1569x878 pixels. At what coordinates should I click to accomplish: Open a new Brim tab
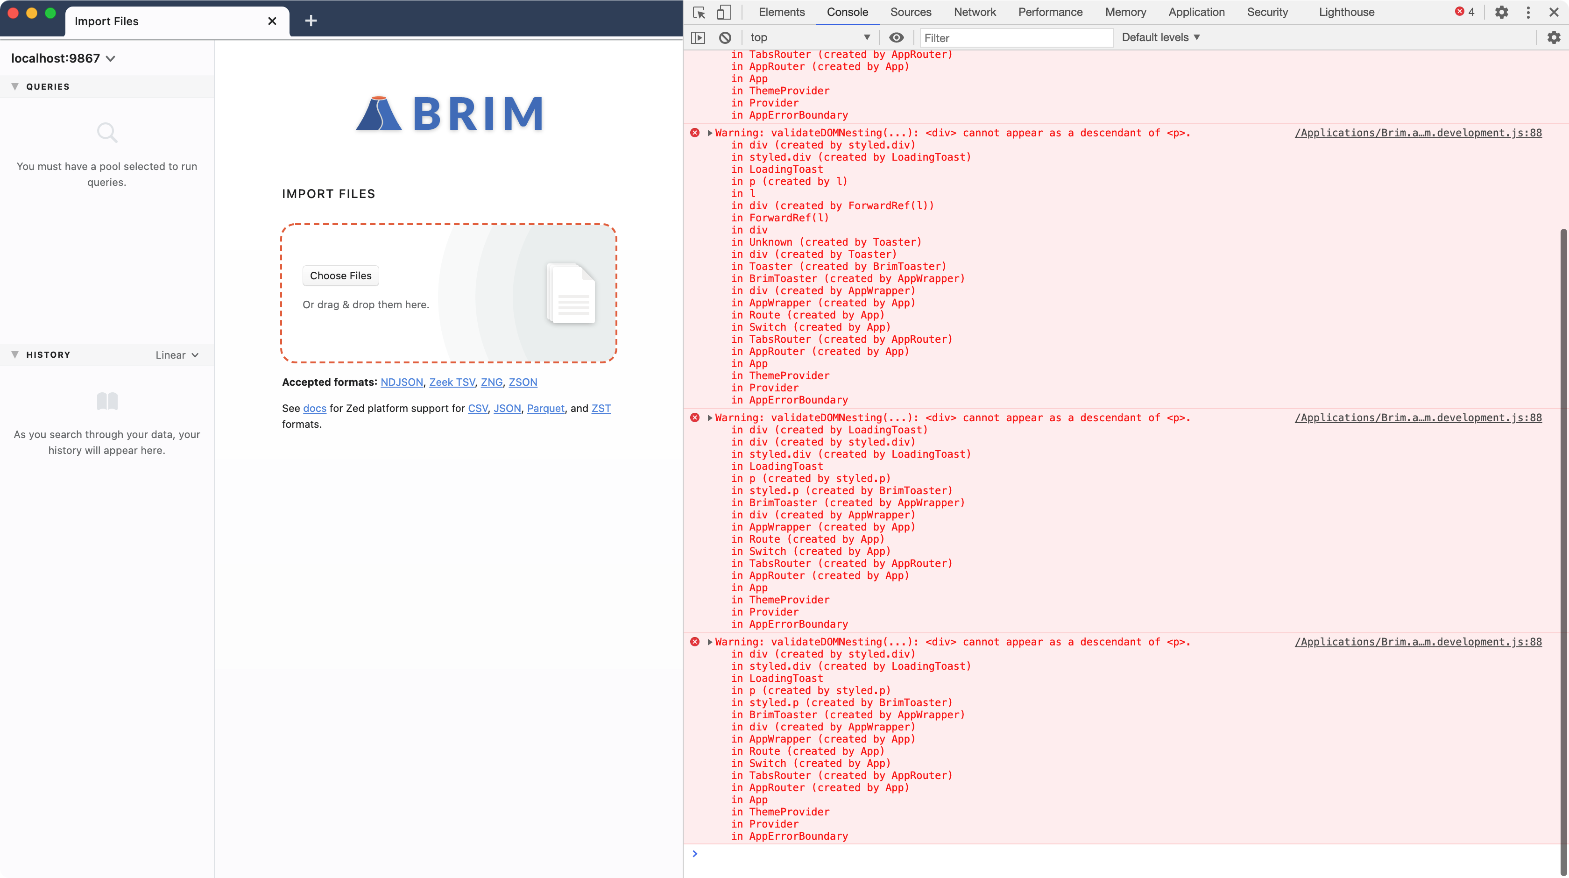point(311,21)
